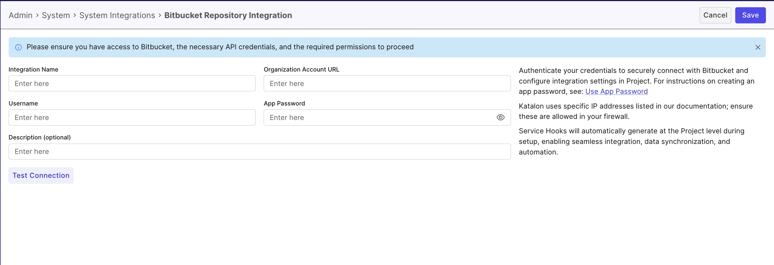Click the info icon in the banner
Viewport: 774px width, 265px height.
click(x=18, y=47)
